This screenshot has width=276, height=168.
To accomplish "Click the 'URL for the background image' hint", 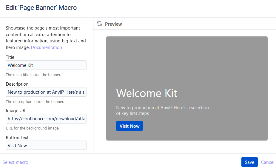I will click(33, 128).
